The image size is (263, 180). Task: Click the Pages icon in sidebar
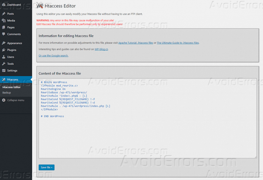point(4,27)
